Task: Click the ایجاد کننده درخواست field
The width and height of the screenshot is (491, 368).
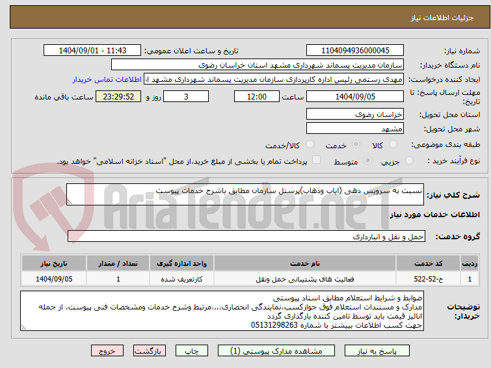Action: point(274,79)
